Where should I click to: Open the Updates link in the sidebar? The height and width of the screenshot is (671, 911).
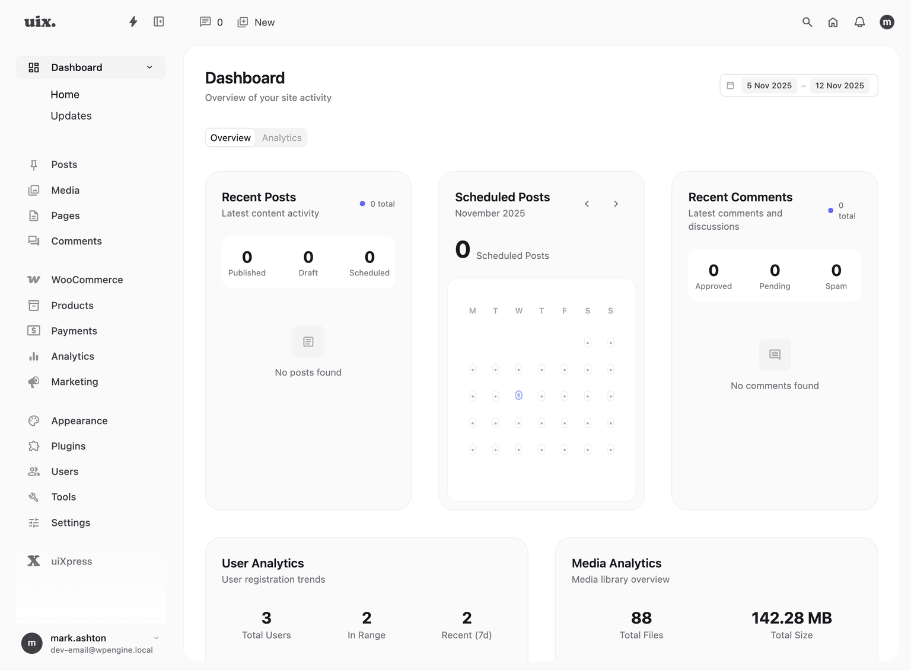pos(71,115)
